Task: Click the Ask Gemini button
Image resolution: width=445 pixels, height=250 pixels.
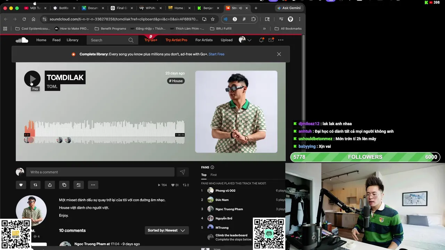Action: point(290,8)
